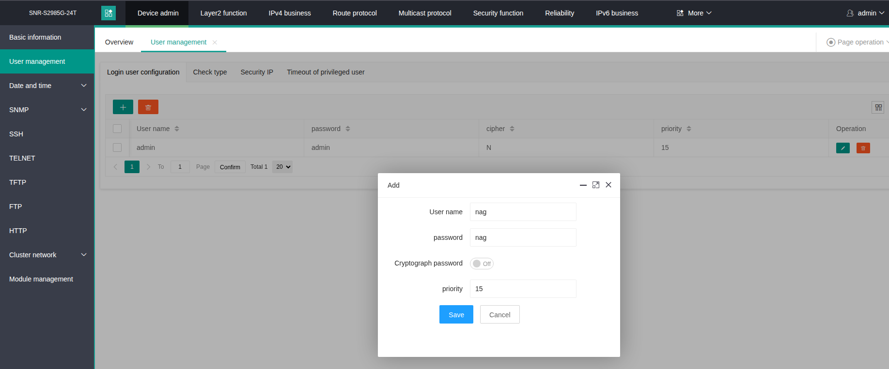
Task: Click the green module grid icon beside device name
Action: [109, 13]
